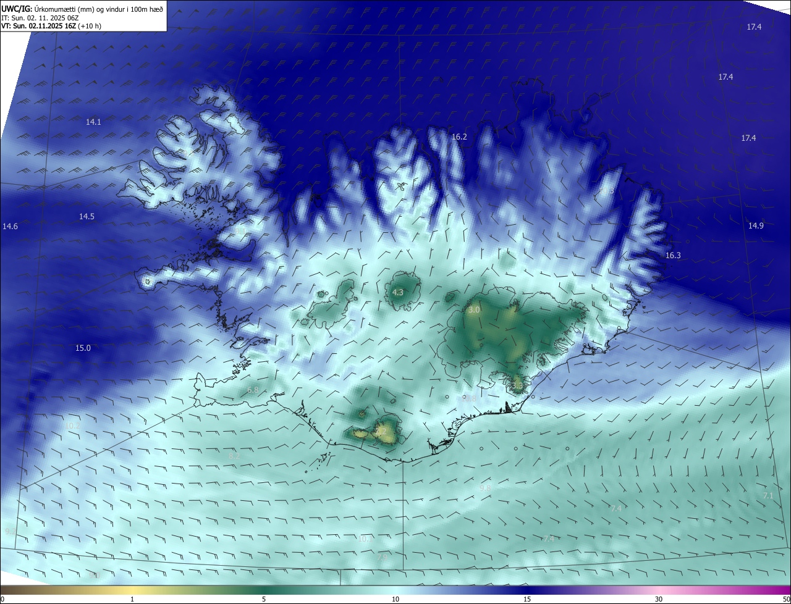
Task: Click the 14.9 value label
Action: click(756, 225)
